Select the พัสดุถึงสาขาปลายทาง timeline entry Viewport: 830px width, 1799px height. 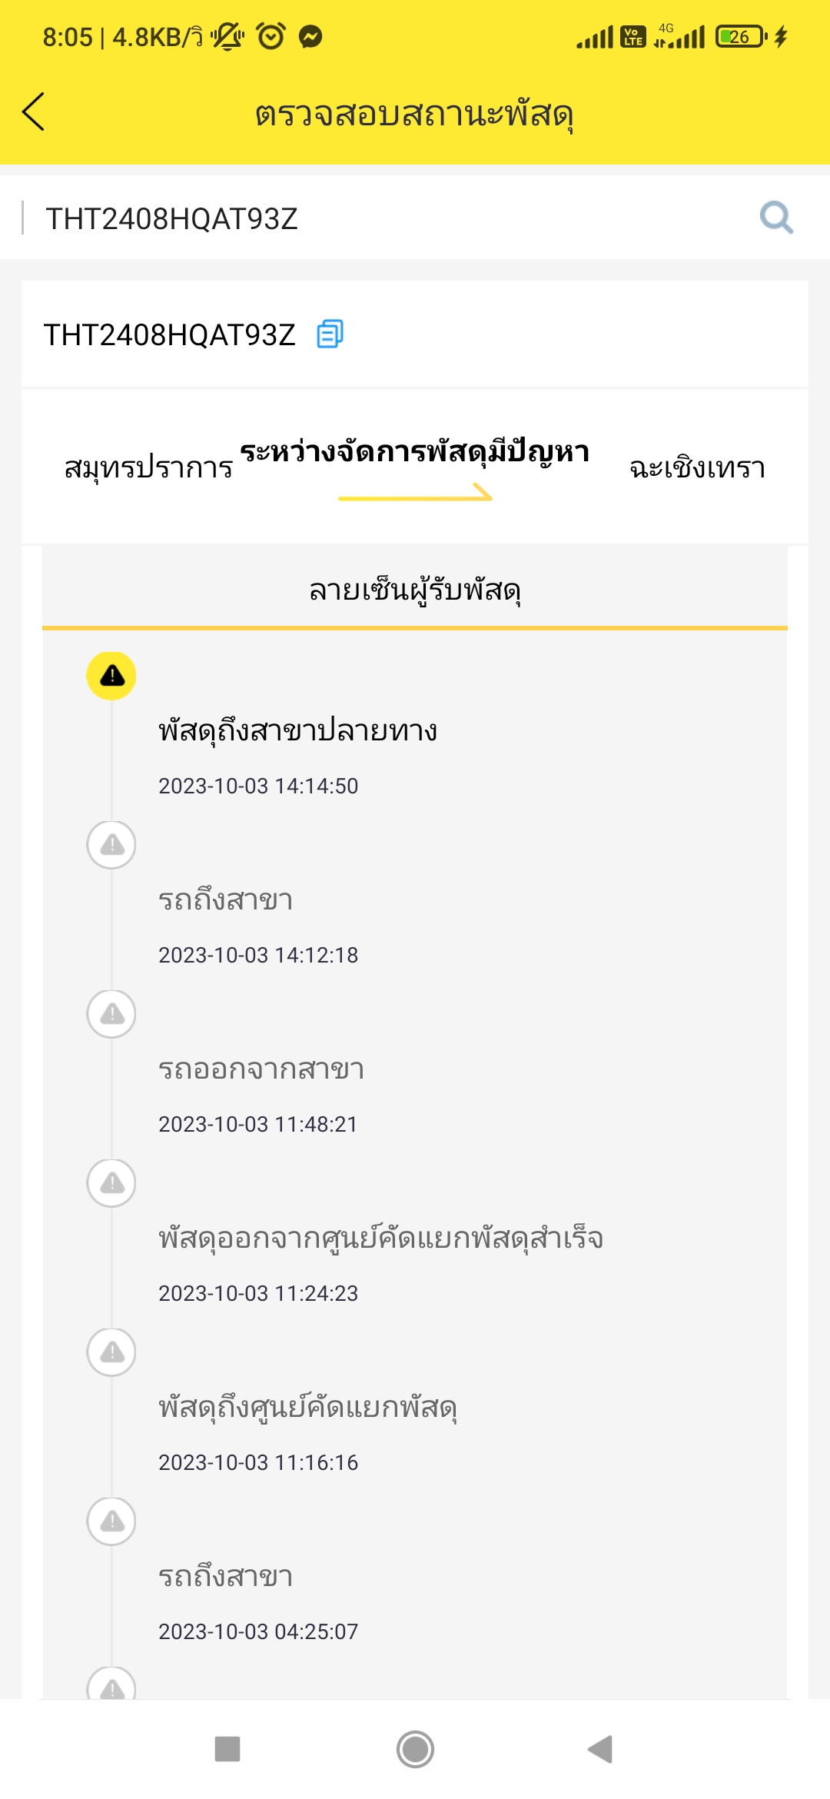click(298, 730)
